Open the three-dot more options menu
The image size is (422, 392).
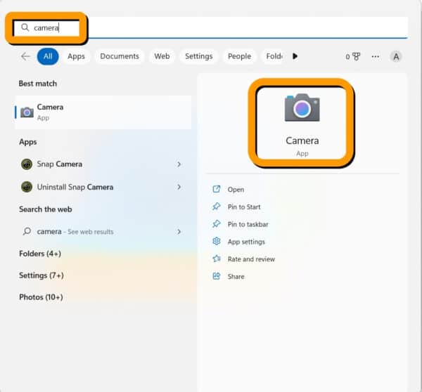376,56
